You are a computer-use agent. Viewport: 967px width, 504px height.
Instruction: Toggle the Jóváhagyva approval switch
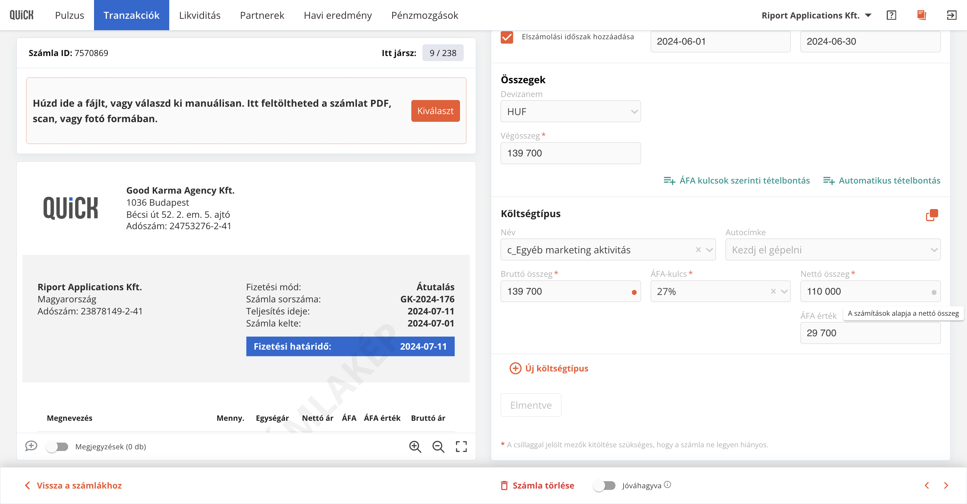(604, 485)
